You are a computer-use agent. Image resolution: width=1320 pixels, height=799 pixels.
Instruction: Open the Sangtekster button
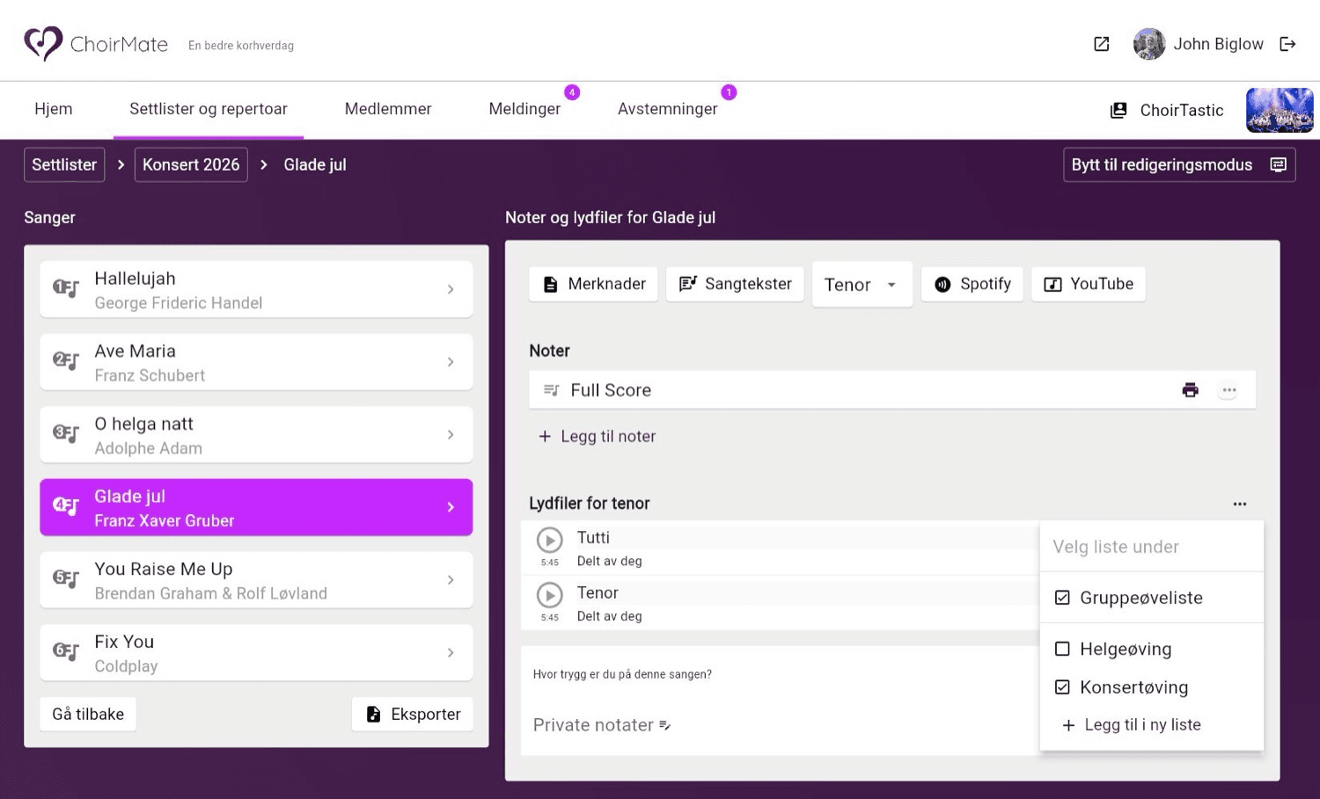click(735, 284)
